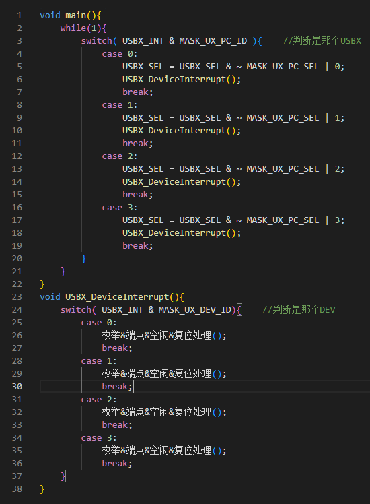
Task: Click 'case 1:' on line 28
Action: 99,361
